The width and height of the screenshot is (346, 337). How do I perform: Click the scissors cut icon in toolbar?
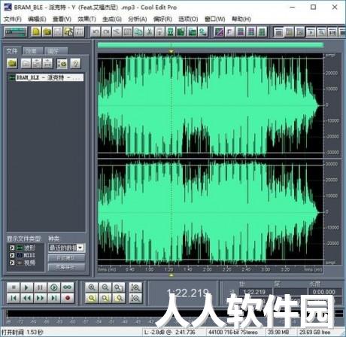coord(149,32)
